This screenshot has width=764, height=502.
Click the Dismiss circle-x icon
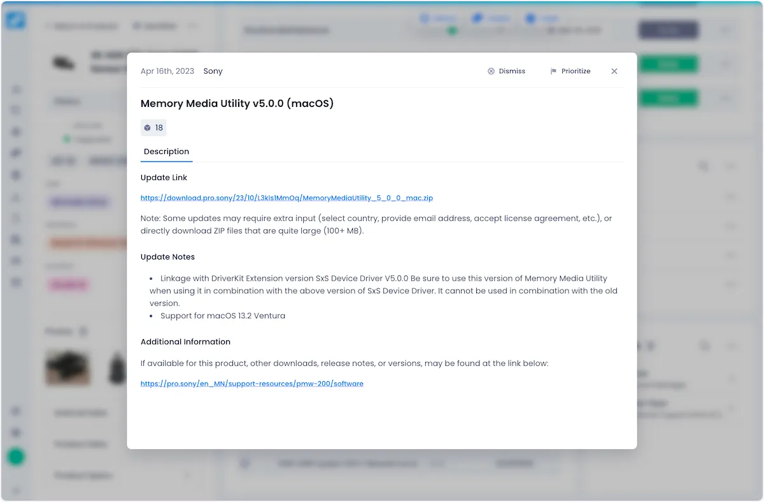click(491, 71)
